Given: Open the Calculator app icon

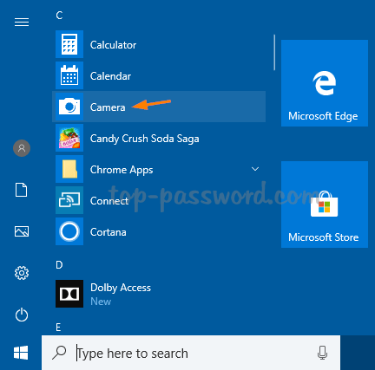Looking at the screenshot, I should [69, 44].
